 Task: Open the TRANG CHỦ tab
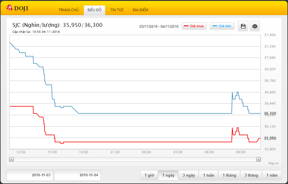tap(69, 10)
